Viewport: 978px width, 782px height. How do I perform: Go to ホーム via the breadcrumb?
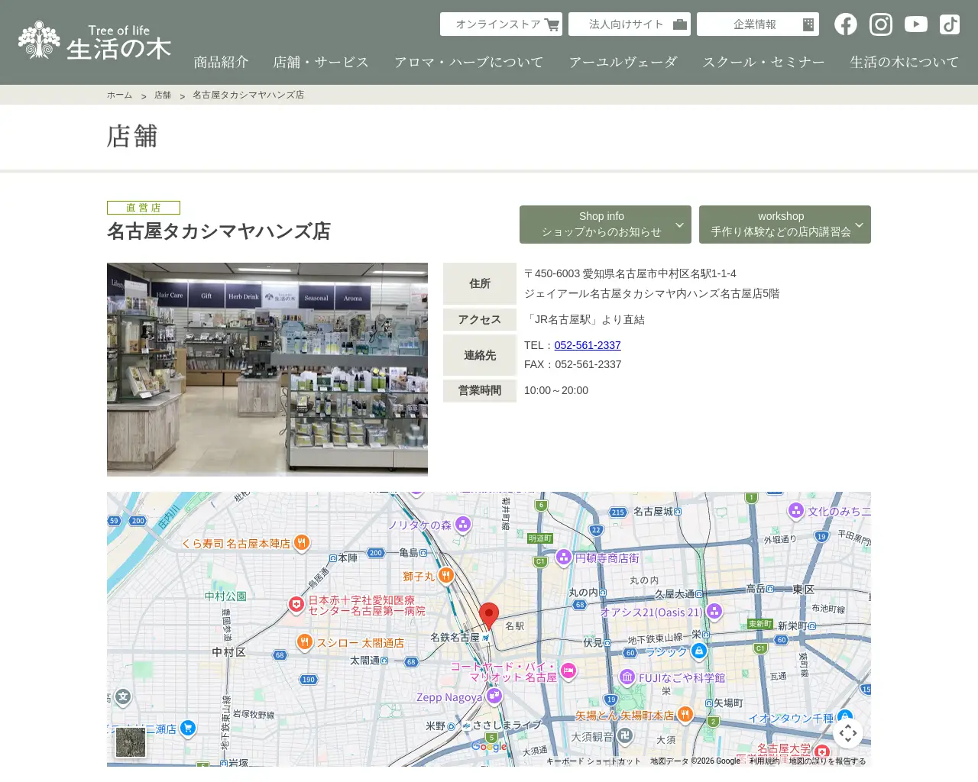coord(119,95)
